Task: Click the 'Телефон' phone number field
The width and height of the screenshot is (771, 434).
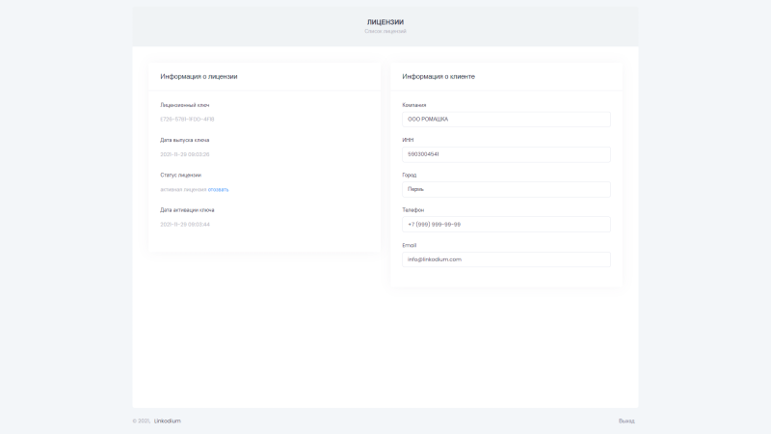Action: point(506,225)
